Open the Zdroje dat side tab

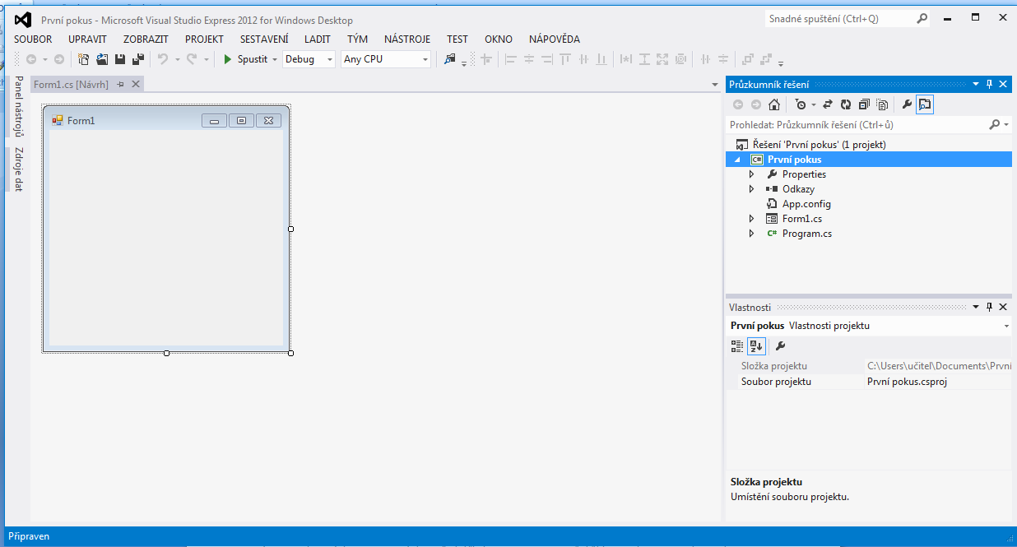click(18, 169)
